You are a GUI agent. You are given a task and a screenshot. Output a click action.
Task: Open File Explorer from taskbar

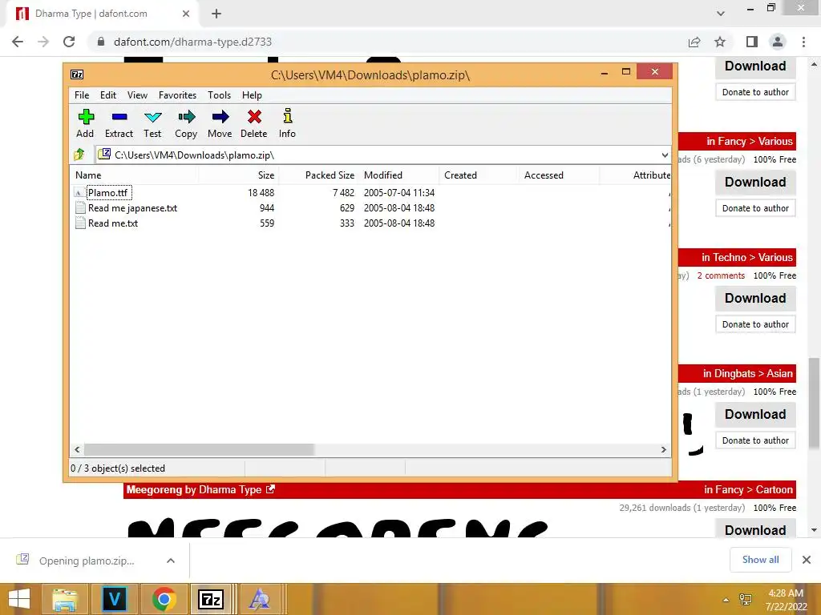(64, 599)
